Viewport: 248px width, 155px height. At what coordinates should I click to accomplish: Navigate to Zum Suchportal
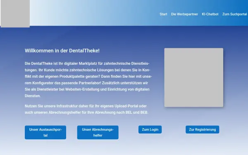point(234,14)
